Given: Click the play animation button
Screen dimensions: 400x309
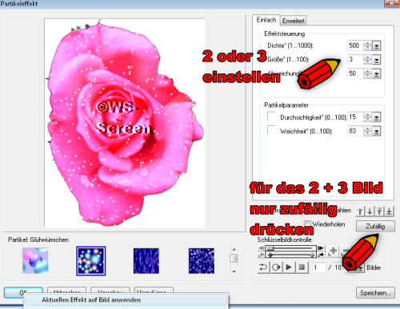Looking at the screenshot, I should pyautogui.click(x=289, y=267).
